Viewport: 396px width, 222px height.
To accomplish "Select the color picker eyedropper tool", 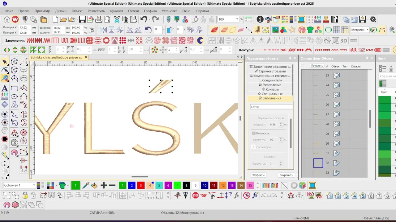I will 86,185.
